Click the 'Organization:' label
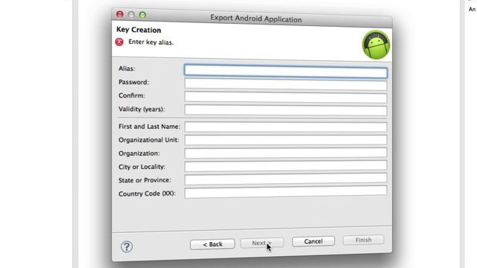 pyautogui.click(x=139, y=153)
